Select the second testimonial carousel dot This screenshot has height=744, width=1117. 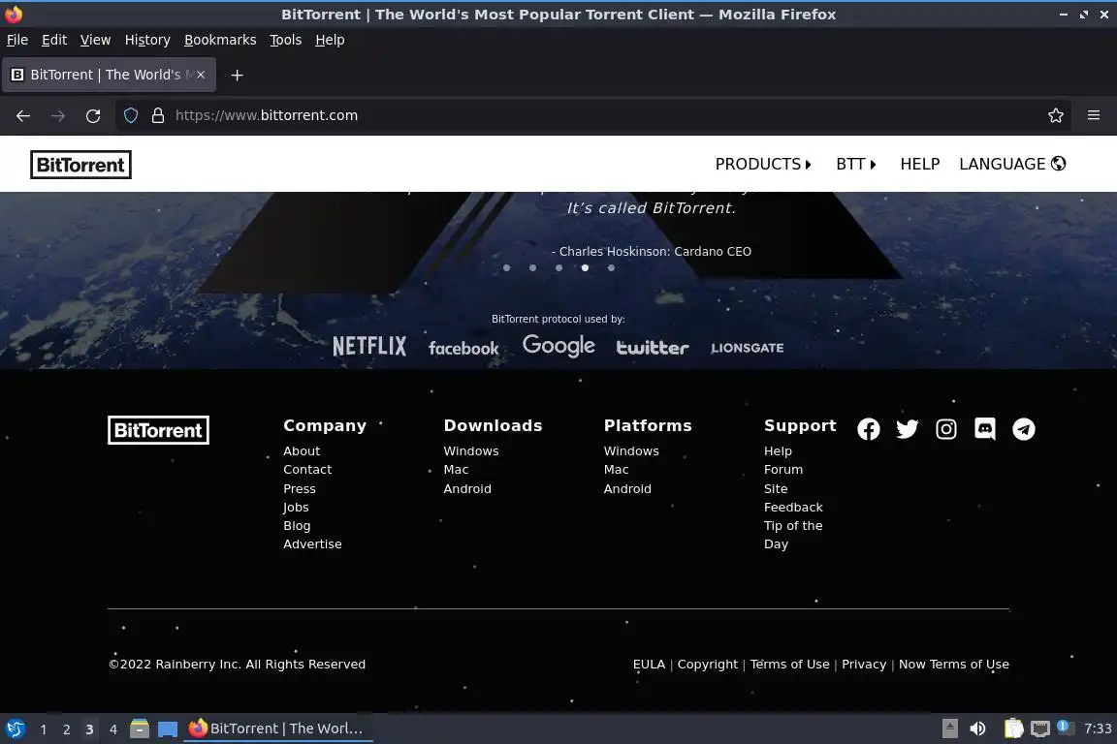(532, 267)
